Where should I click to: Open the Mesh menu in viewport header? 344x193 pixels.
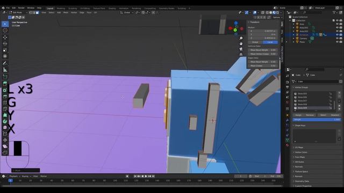click(x=66, y=12)
